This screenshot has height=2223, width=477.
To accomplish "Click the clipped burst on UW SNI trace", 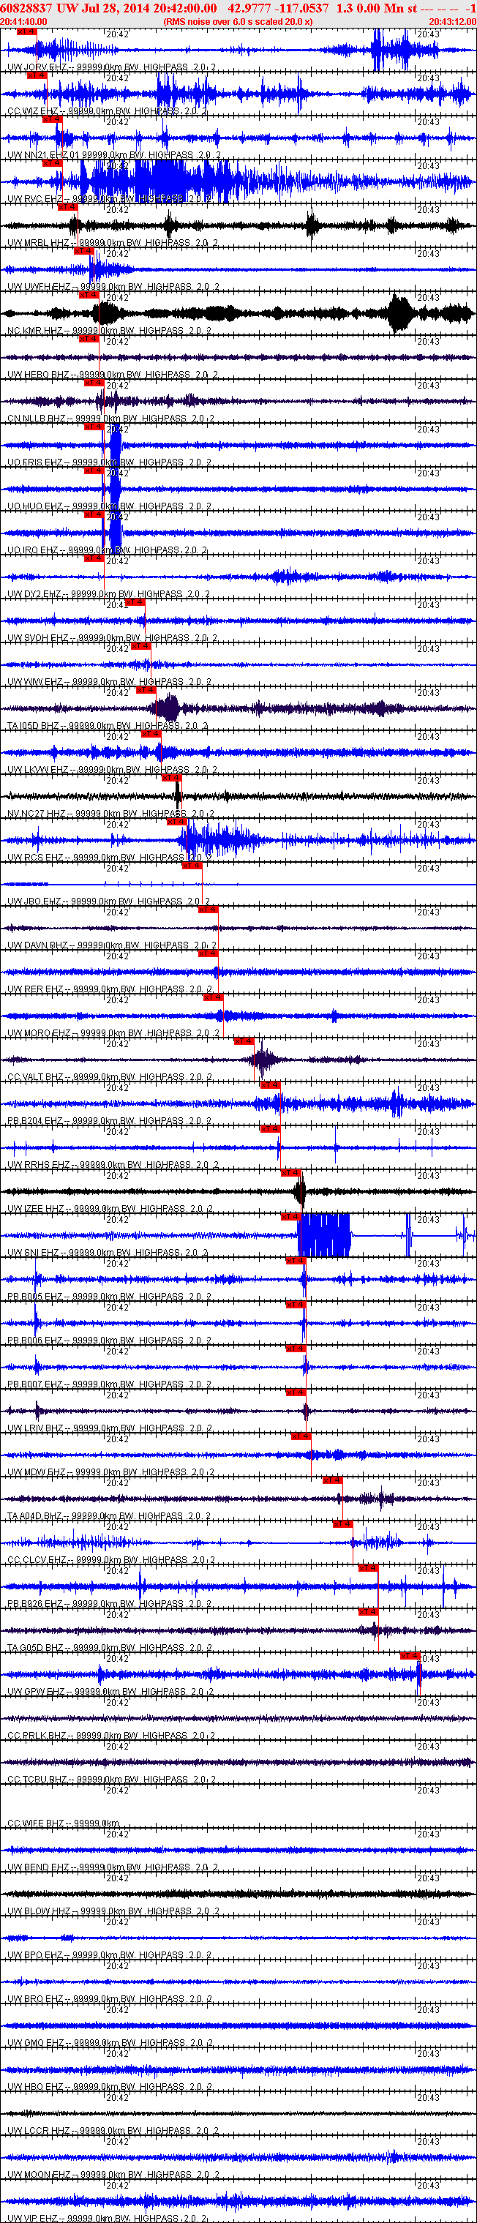I will click(324, 1235).
